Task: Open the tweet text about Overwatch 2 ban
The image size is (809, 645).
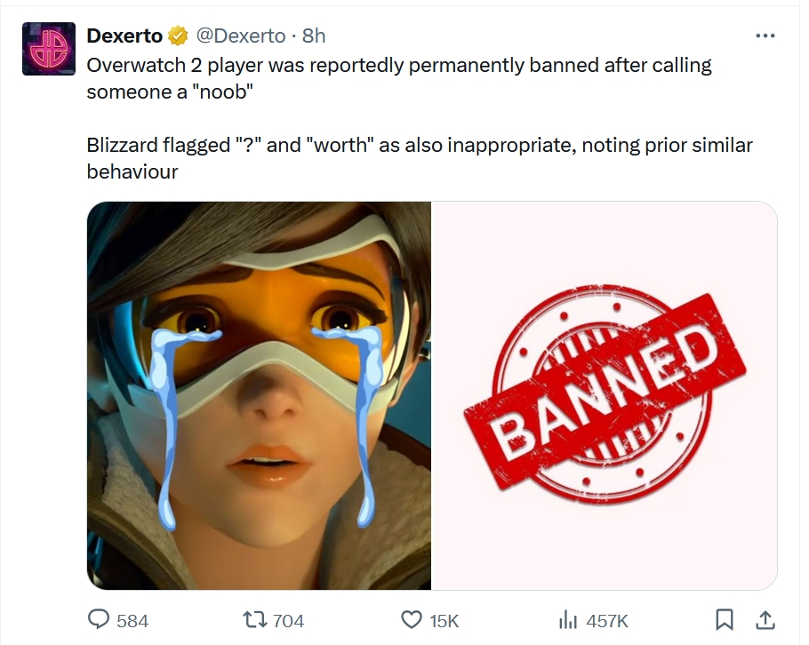Action: pos(399,78)
